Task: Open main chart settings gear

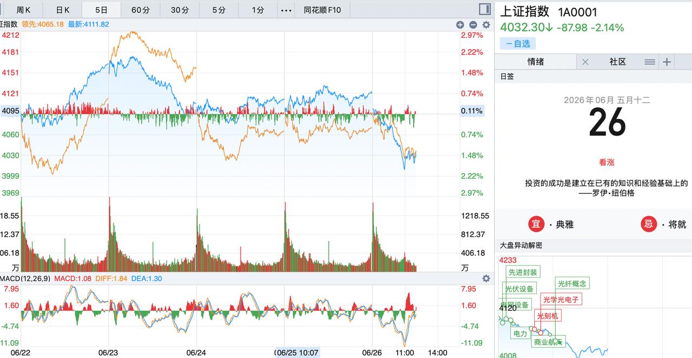Action: (x=486, y=24)
